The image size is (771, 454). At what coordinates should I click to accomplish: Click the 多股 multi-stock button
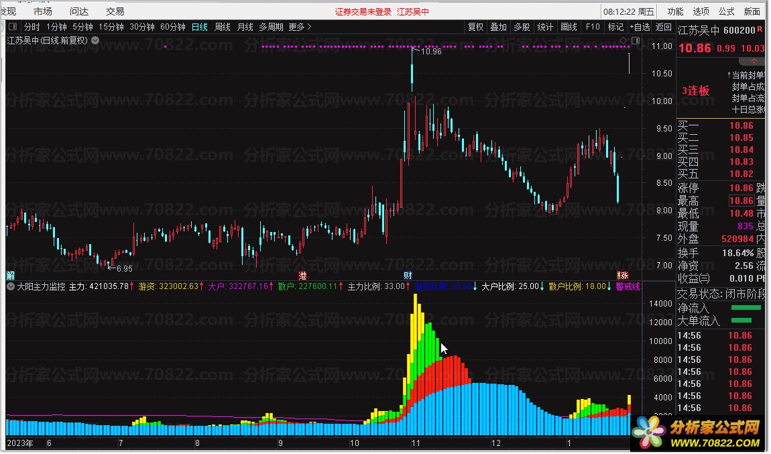(522, 27)
